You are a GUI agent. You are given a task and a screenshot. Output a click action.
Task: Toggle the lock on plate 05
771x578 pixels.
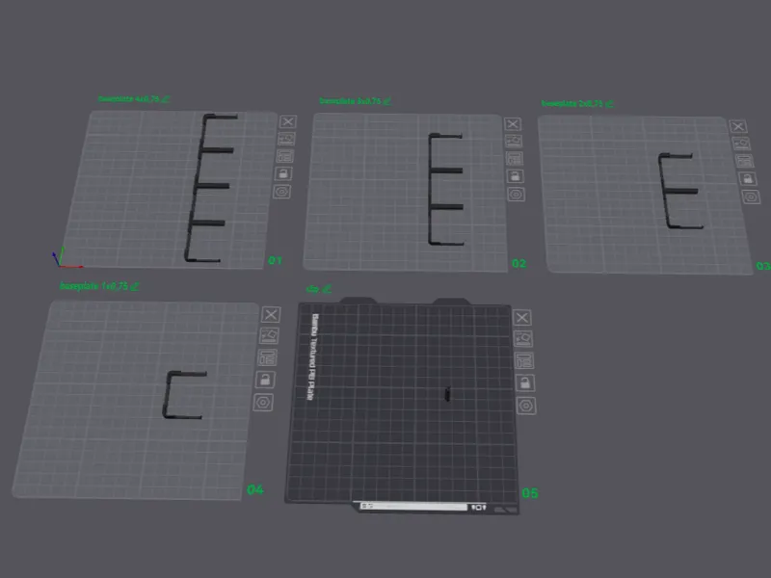(x=525, y=382)
